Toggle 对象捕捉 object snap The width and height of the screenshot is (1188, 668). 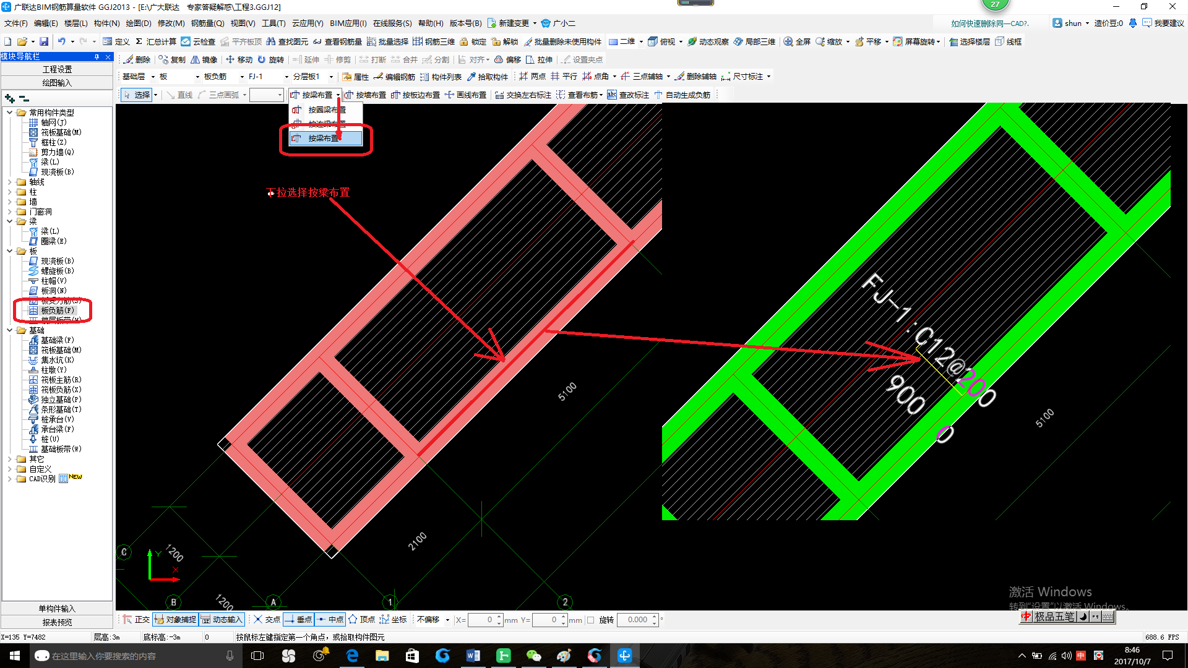175,619
